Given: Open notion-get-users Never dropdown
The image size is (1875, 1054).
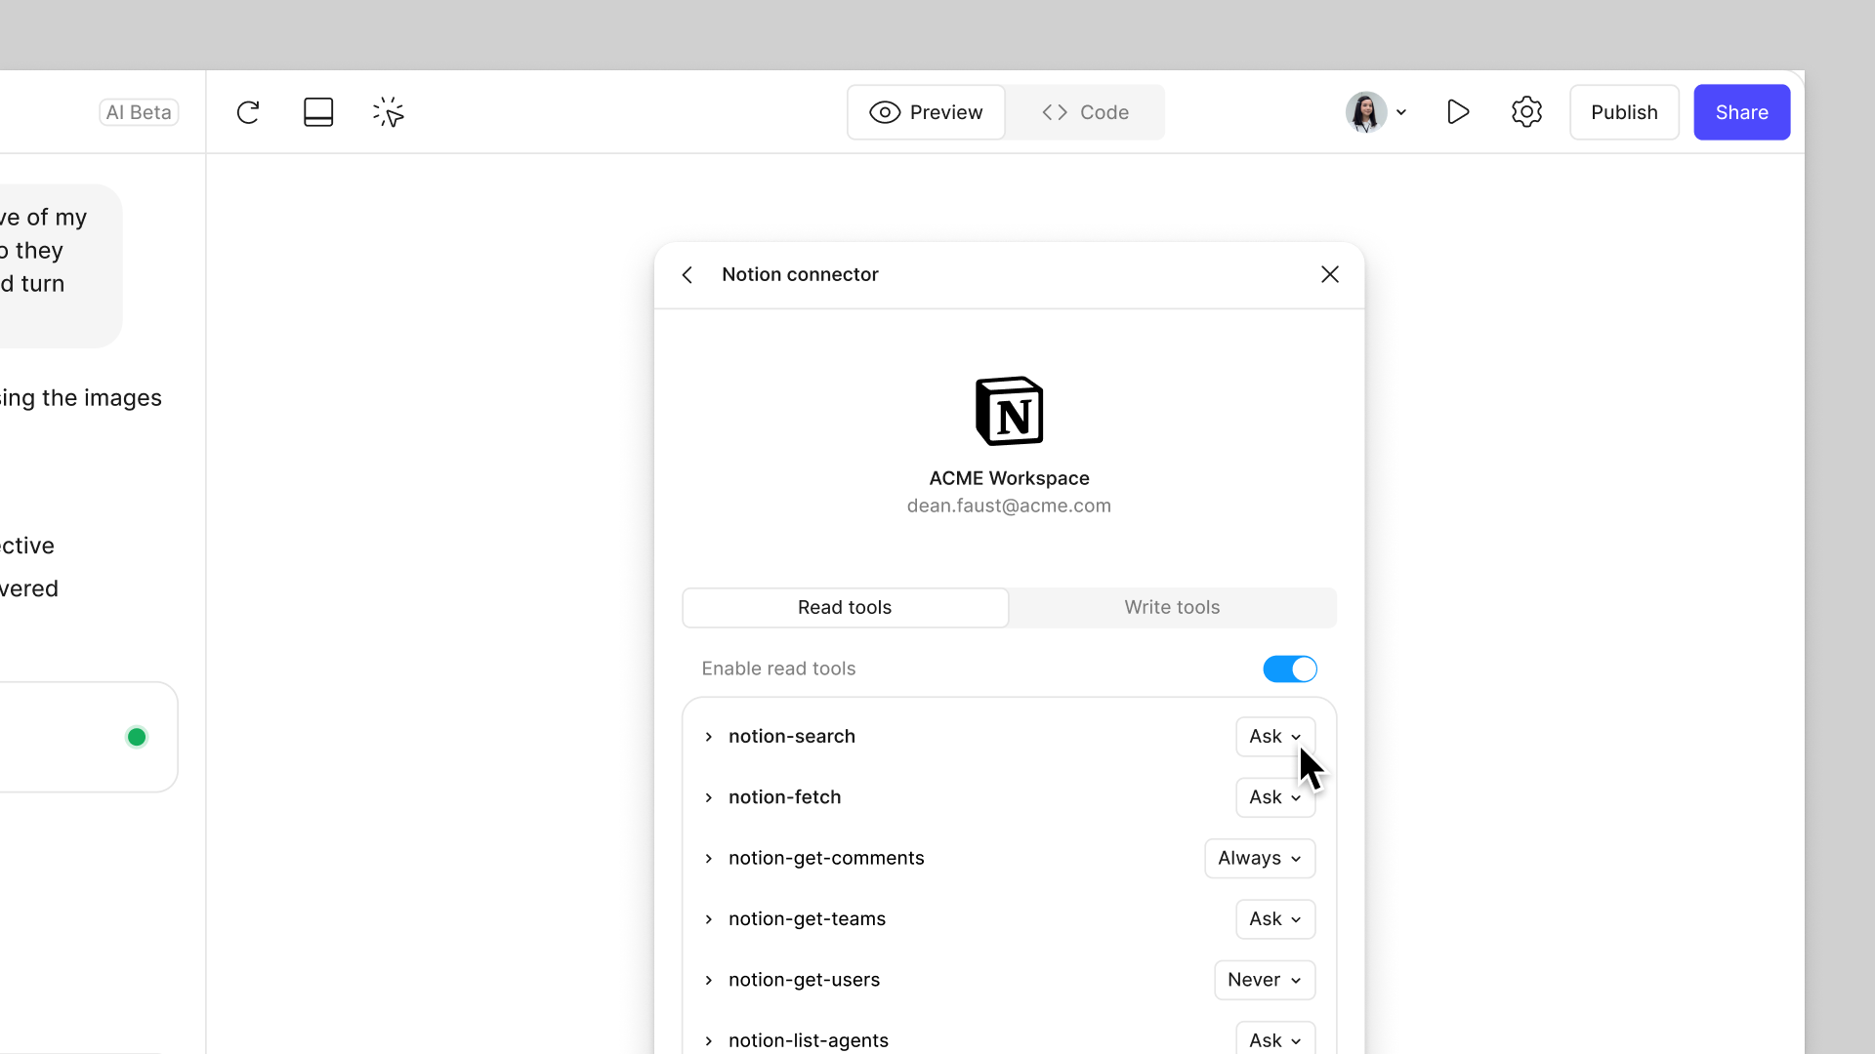Looking at the screenshot, I should point(1264,980).
